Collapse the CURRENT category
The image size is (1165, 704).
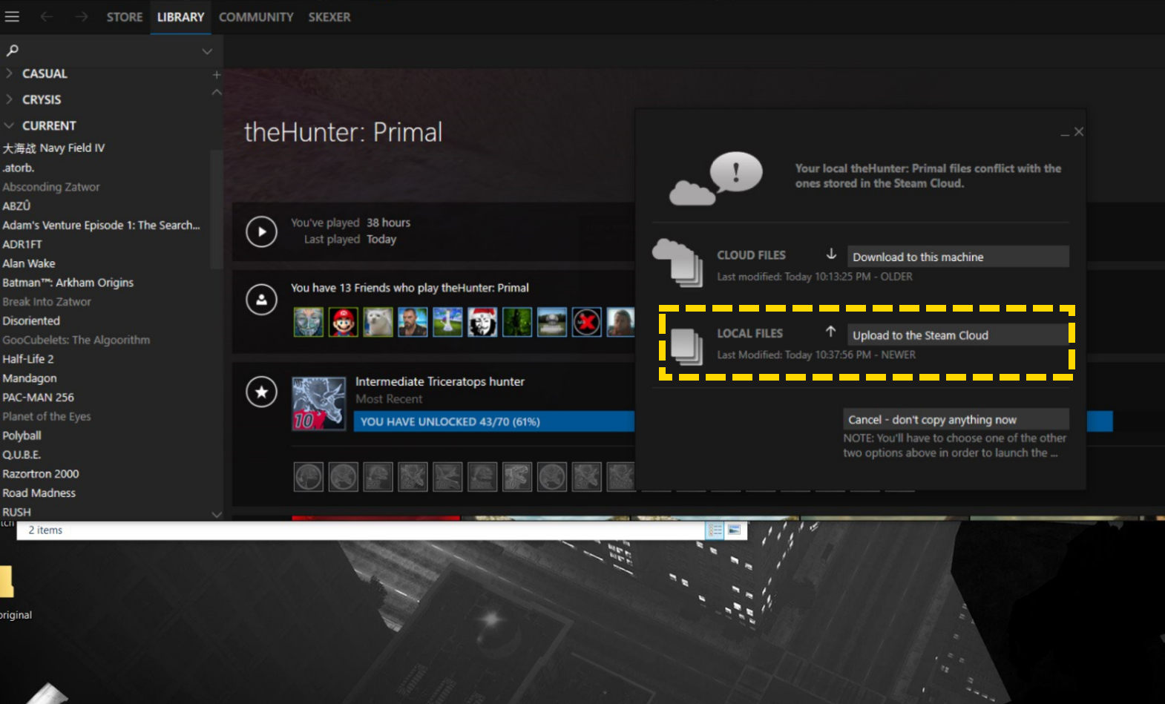point(9,125)
